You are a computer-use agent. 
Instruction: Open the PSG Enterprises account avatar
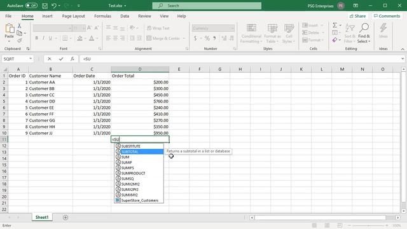[x=341, y=6]
